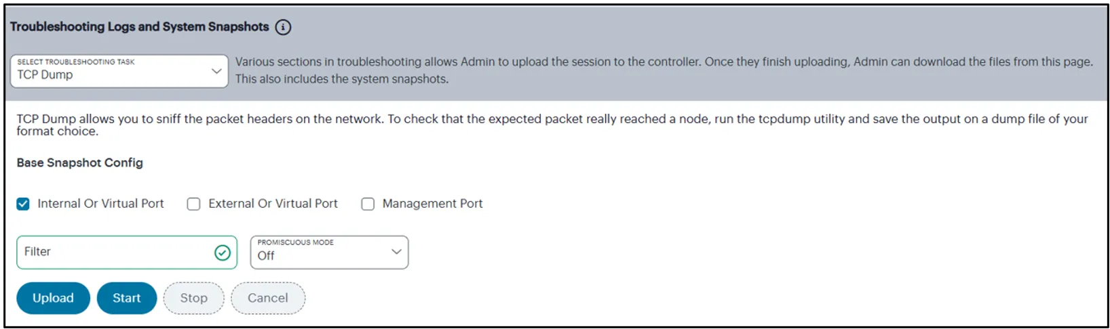Open the Select Troubleshooting Task dropdown
The image size is (1110, 329).
119,71
